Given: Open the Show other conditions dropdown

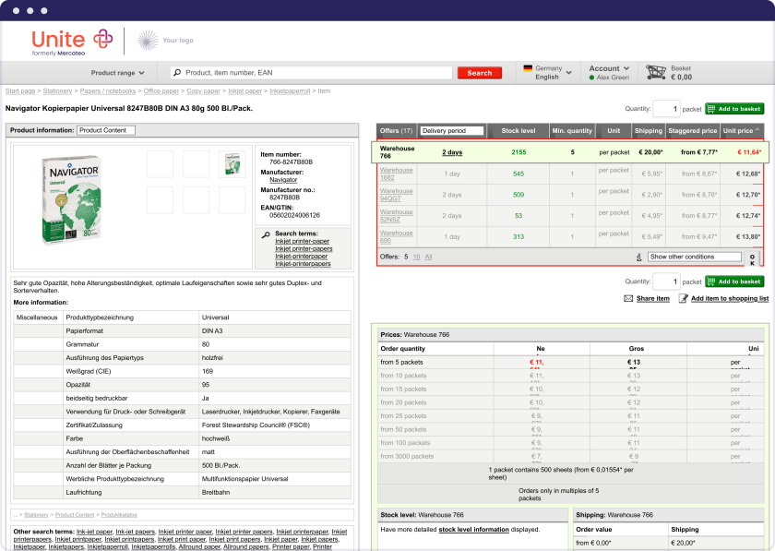Looking at the screenshot, I should click(694, 257).
